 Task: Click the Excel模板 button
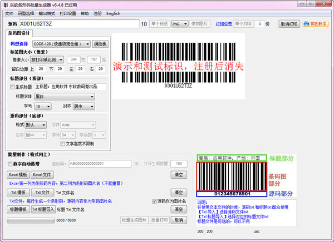(18, 174)
